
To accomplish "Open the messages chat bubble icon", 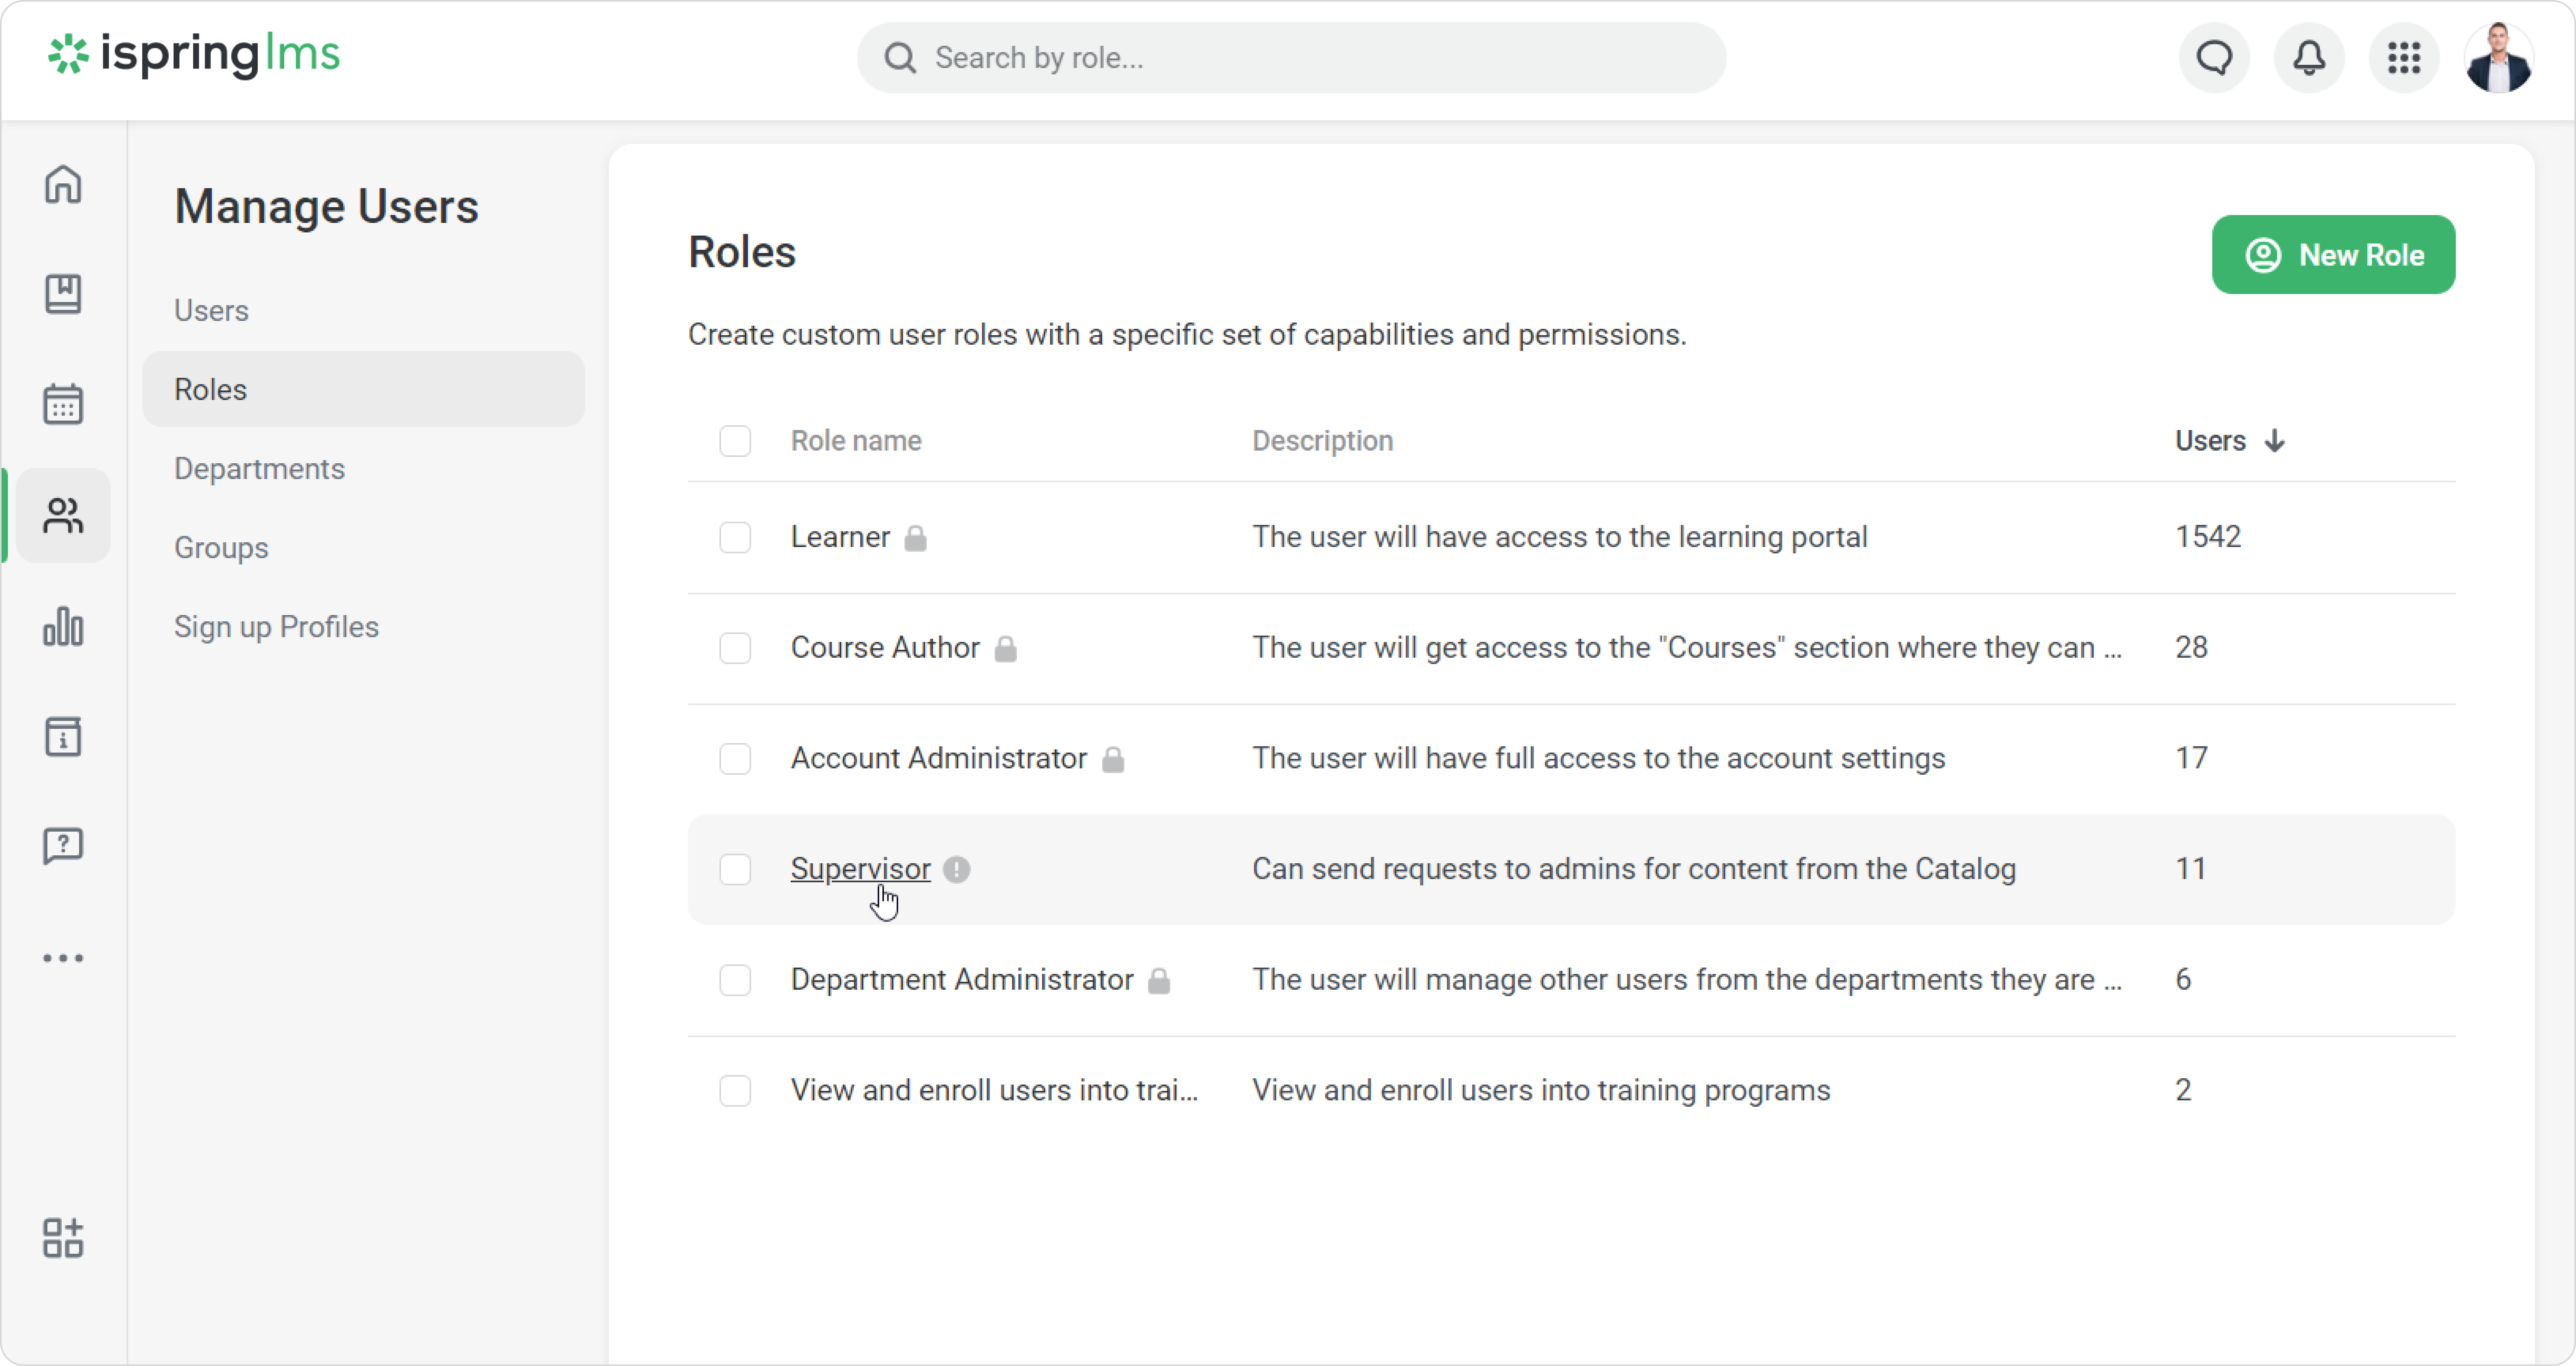I will point(2214,58).
